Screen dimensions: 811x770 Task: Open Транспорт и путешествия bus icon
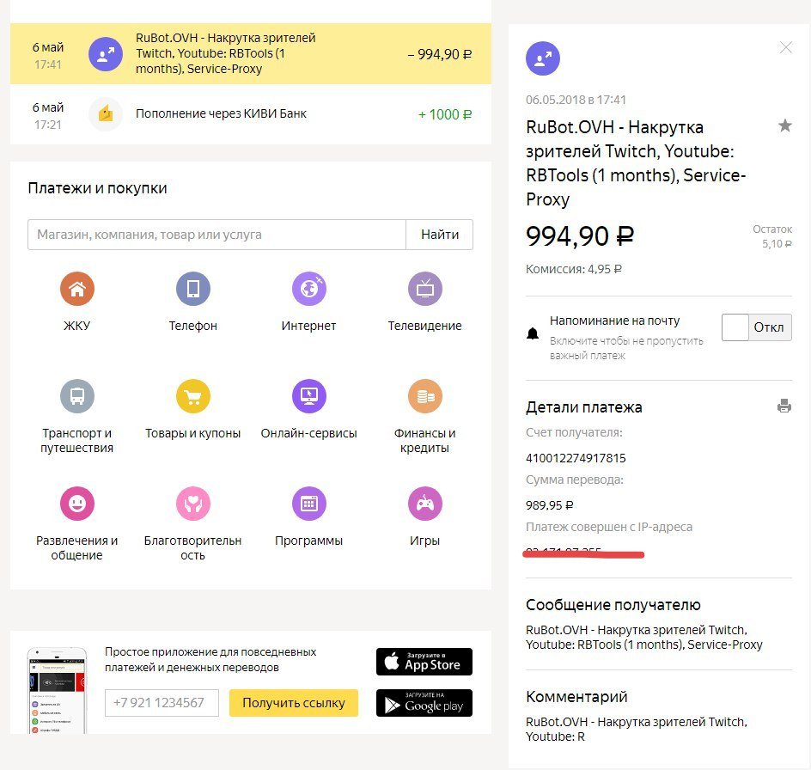pos(77,396)
